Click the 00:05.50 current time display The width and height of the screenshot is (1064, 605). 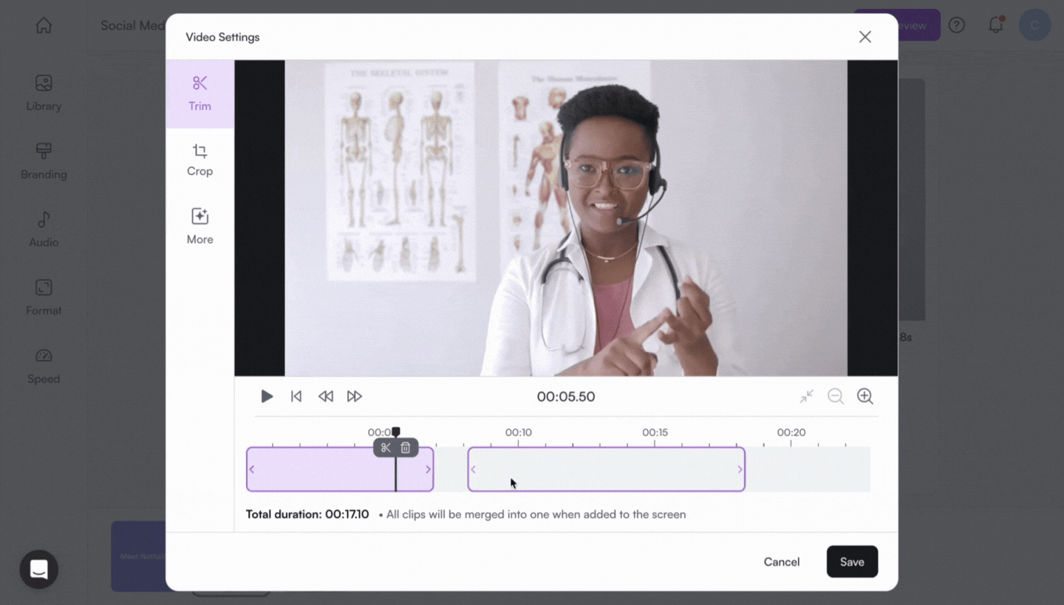coord(566,396)
